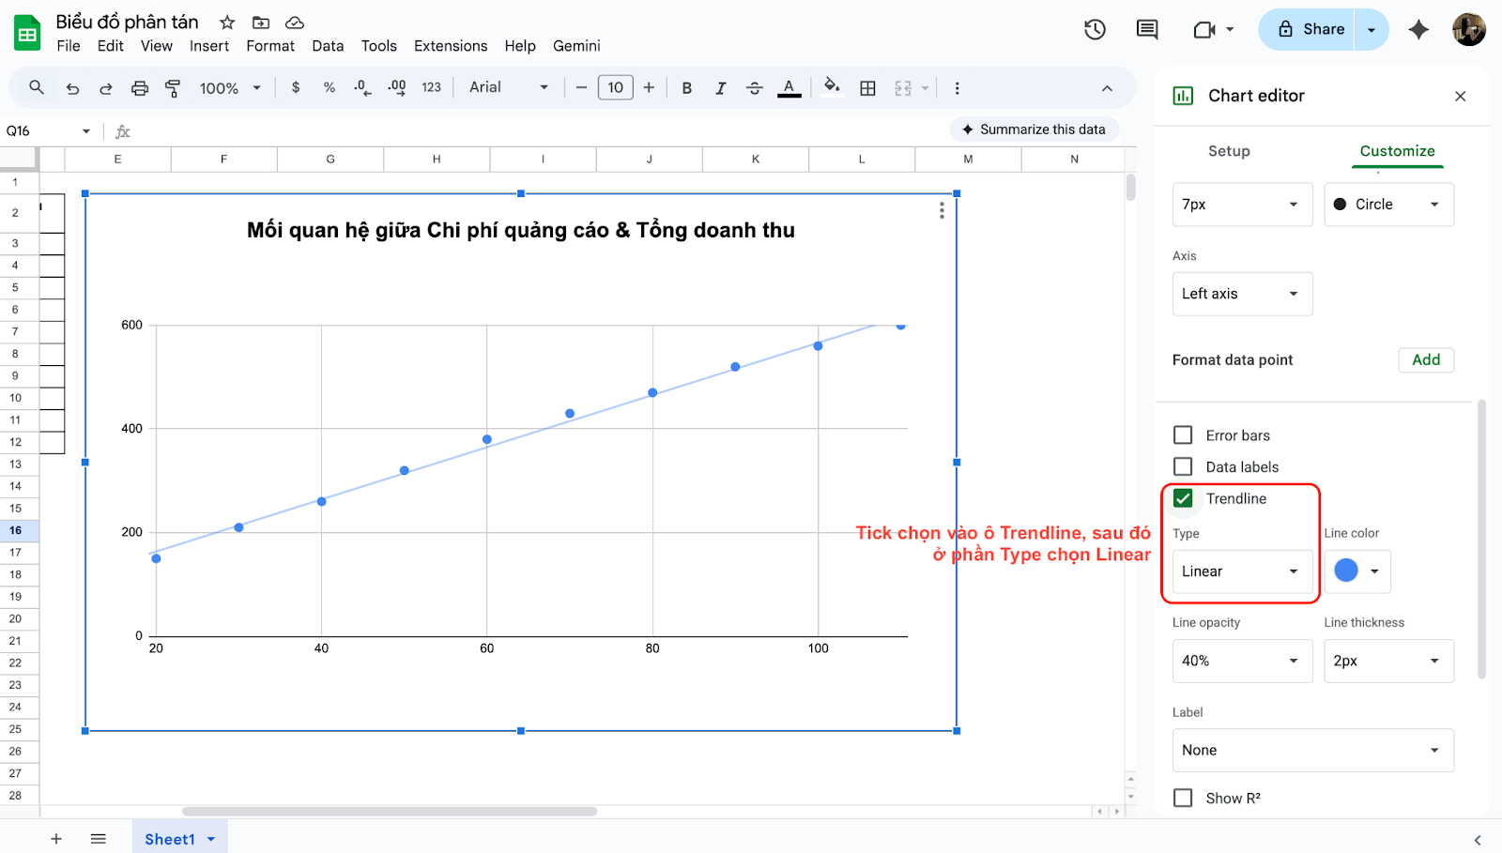Expand the Line opacity 40% dropdown
Screen dimensions: 1502x853
pyautogui.click(x=1241, y=661)
